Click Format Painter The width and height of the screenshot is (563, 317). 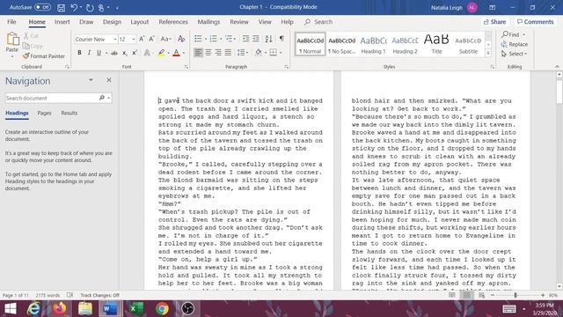[x=44, y=56]
